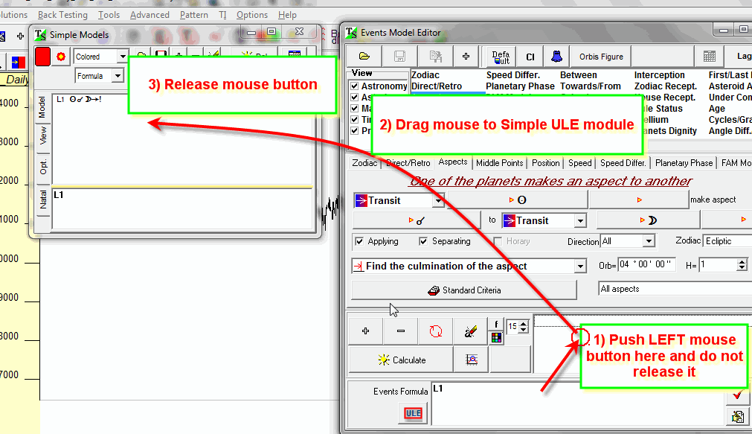This screenshot has width=752, height=434.
Task: Click the calculator grid icon in editor toolbar
Action: (x=709, y=57)
